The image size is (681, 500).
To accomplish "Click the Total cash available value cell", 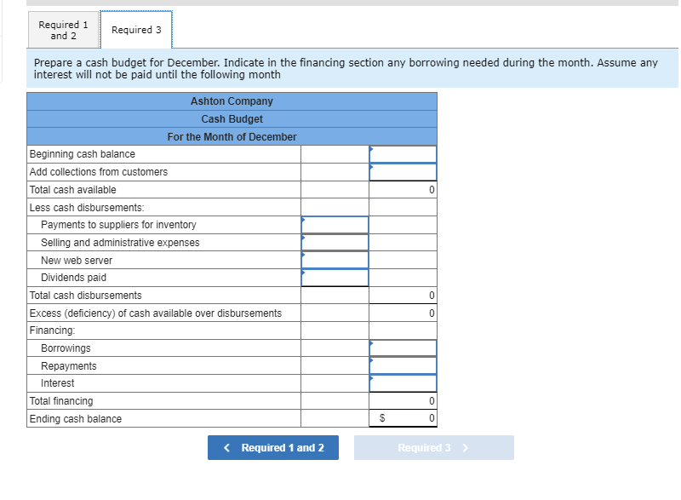I will point(403,190).
